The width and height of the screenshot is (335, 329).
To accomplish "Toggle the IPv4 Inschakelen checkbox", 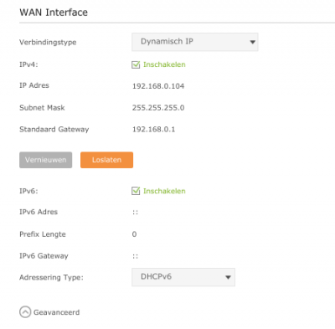I will [136, 64].
